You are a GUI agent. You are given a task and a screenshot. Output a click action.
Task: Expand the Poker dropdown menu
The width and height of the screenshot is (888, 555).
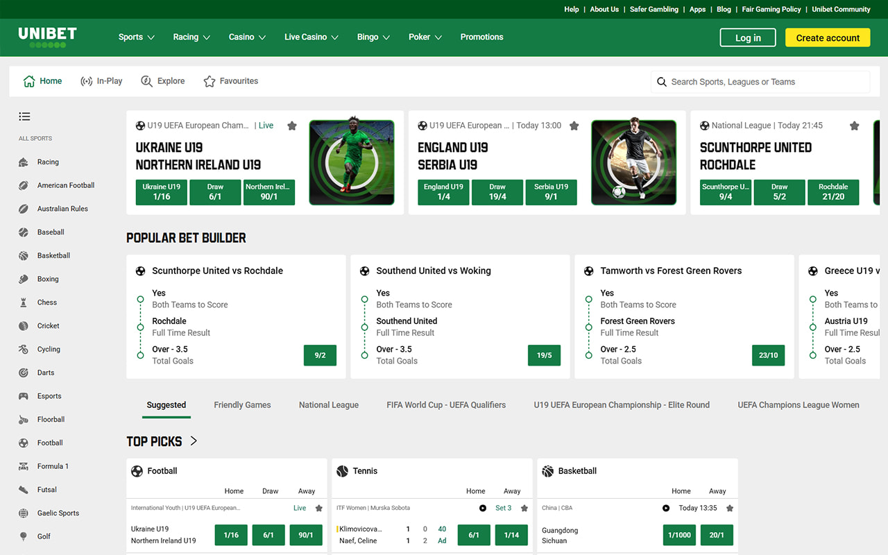click(x=425, y=37)
